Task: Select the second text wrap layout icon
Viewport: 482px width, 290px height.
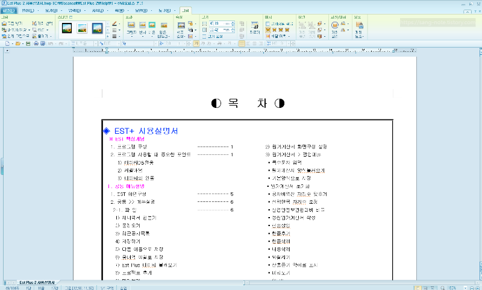Action: coord(274,30)
